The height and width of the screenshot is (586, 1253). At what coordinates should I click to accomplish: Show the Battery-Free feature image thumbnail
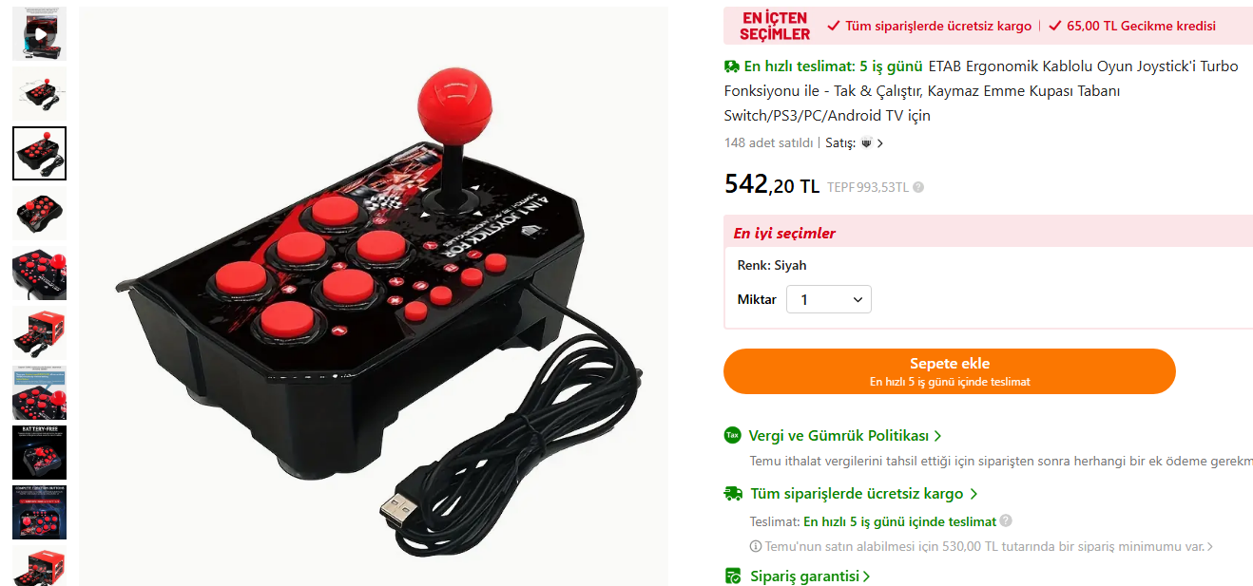pos(39,452)
